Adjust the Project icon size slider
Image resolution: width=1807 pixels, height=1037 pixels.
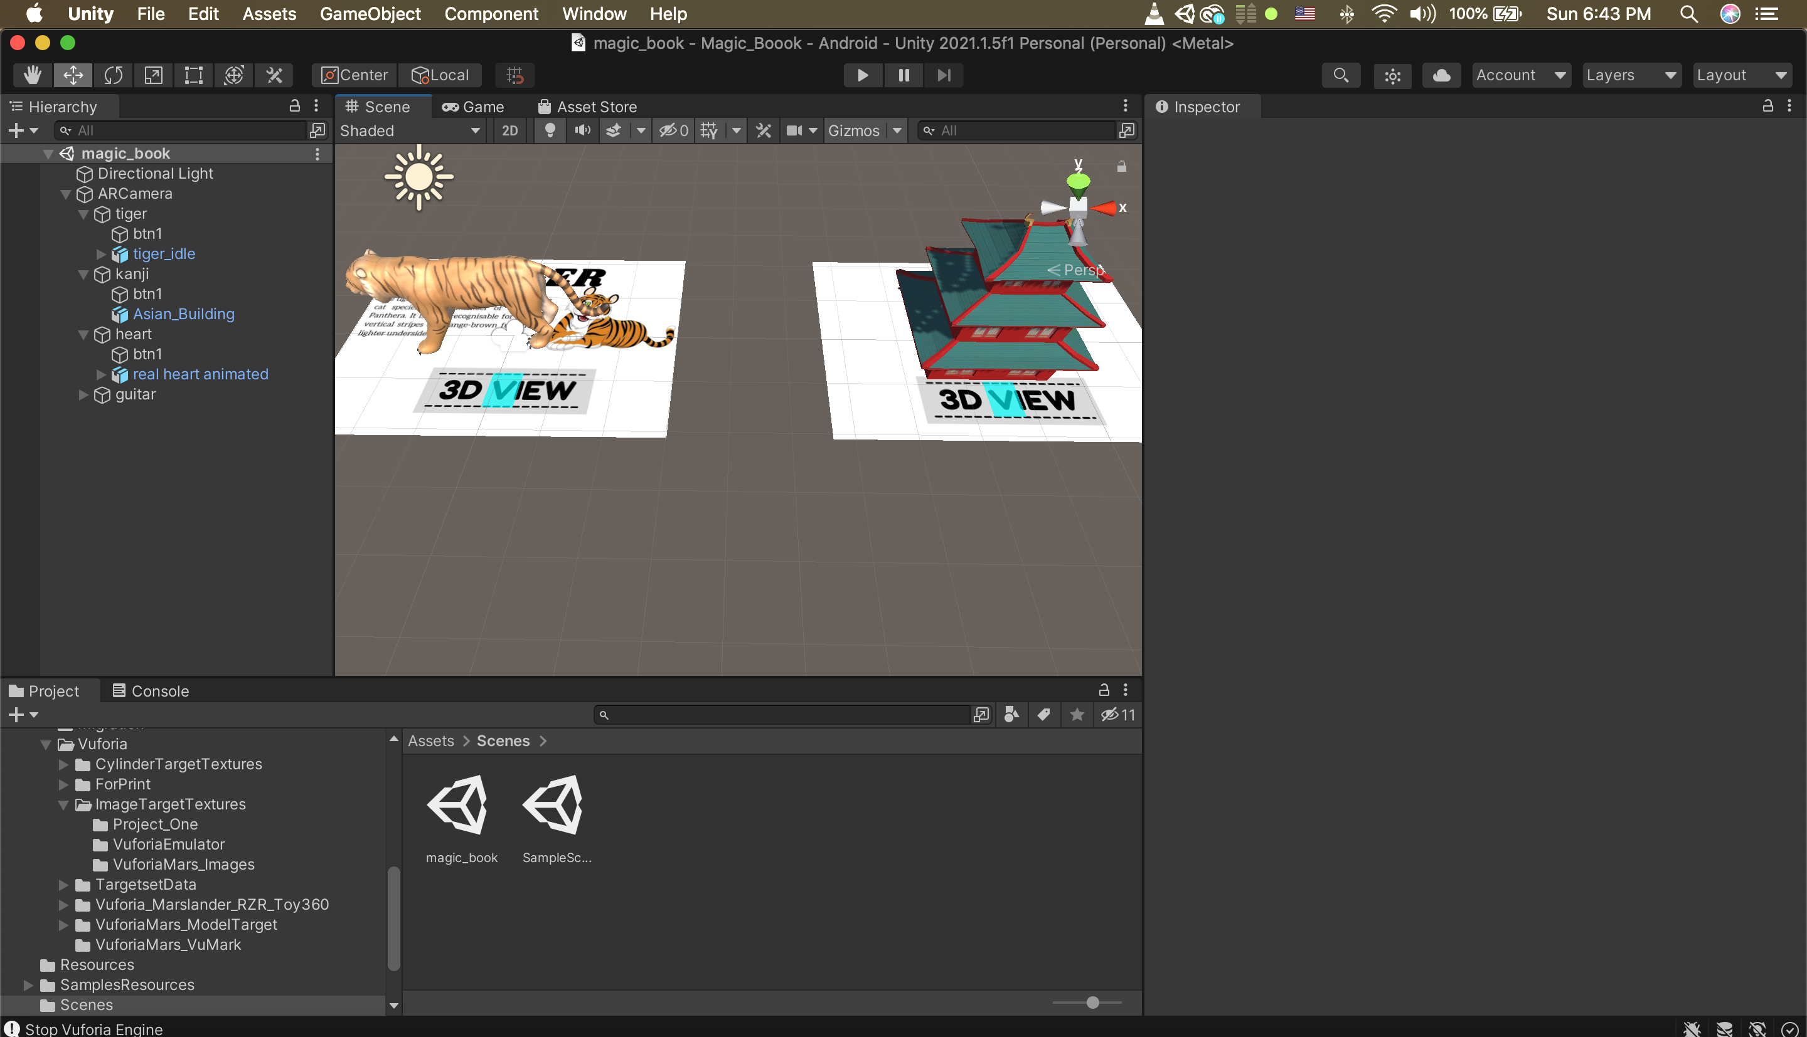coord(1092,1003)
